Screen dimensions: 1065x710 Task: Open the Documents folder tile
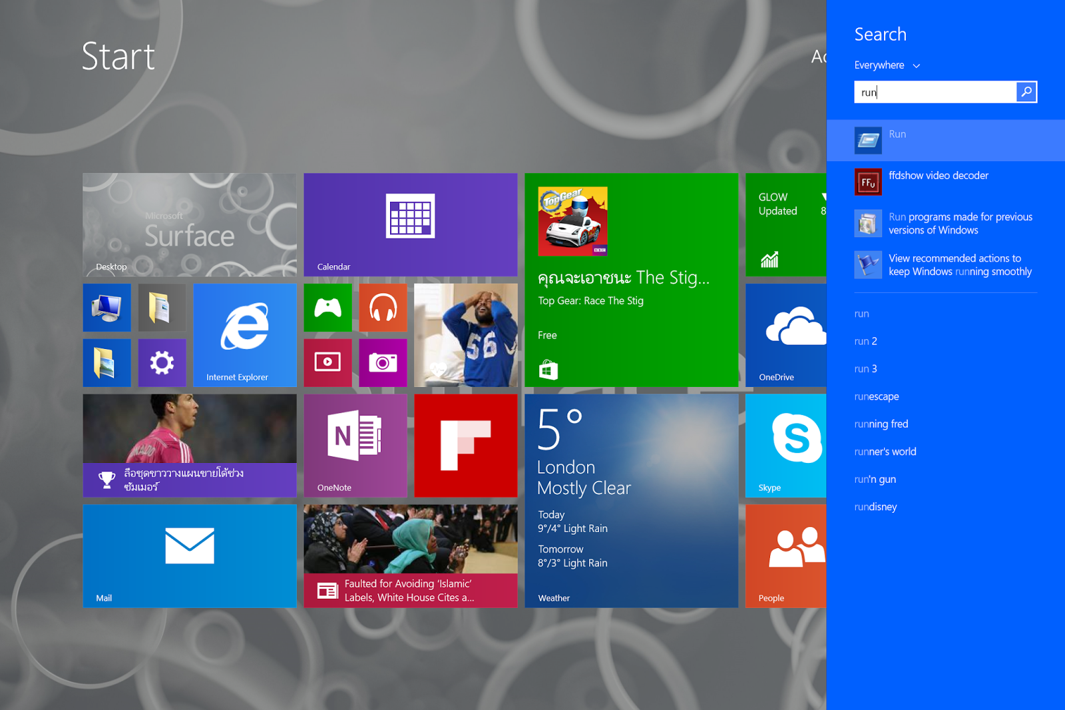tap(162, 308)
